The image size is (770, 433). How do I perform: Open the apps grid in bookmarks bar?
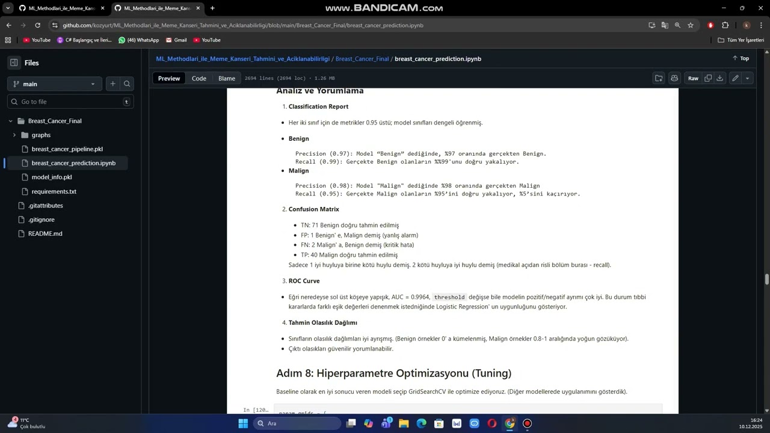pyautogui.click(x=8, y=40)
